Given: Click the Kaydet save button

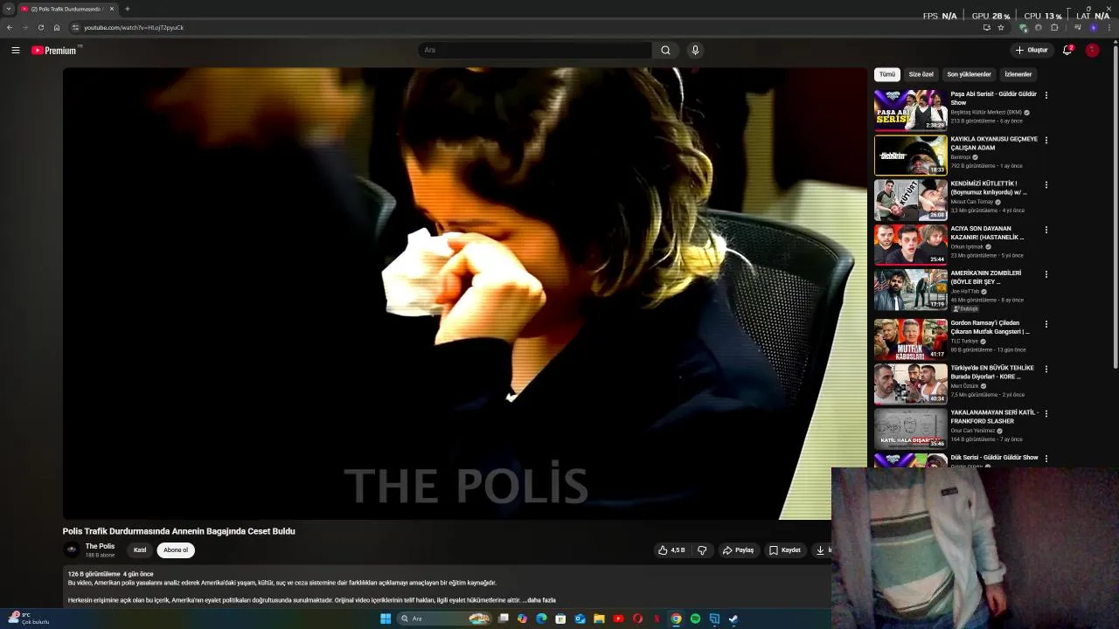Looking at the screenshot, I should coord(785,550).
